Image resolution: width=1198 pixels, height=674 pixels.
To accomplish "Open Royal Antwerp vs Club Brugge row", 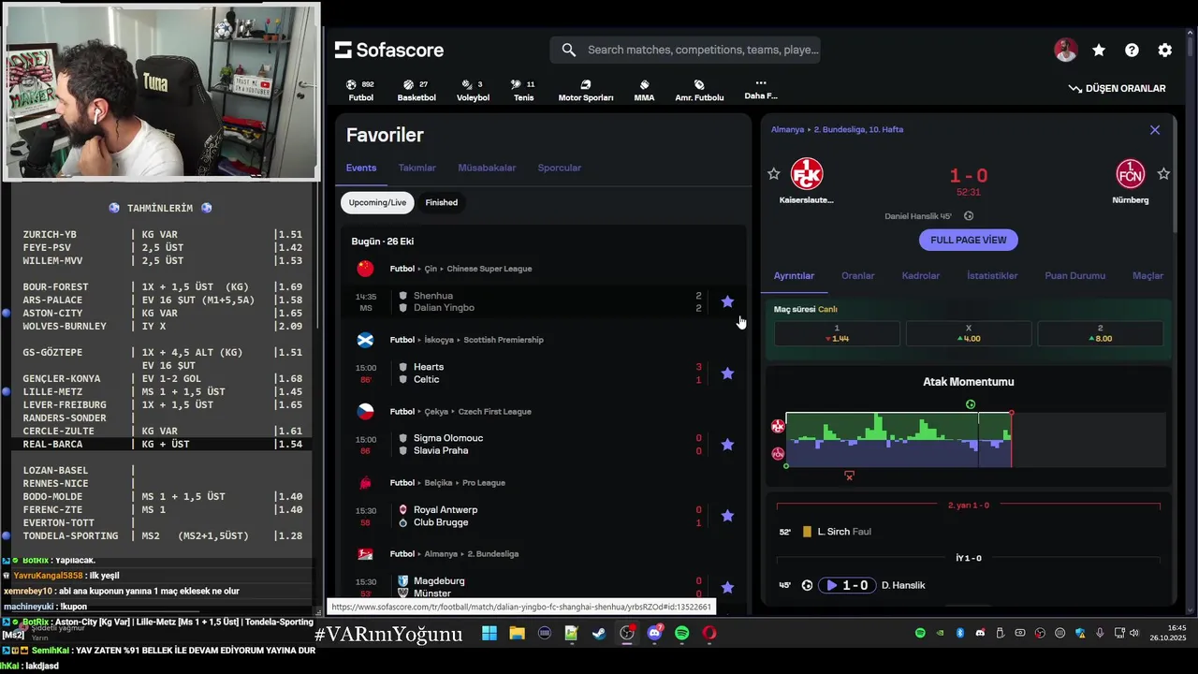I will 544,516.
